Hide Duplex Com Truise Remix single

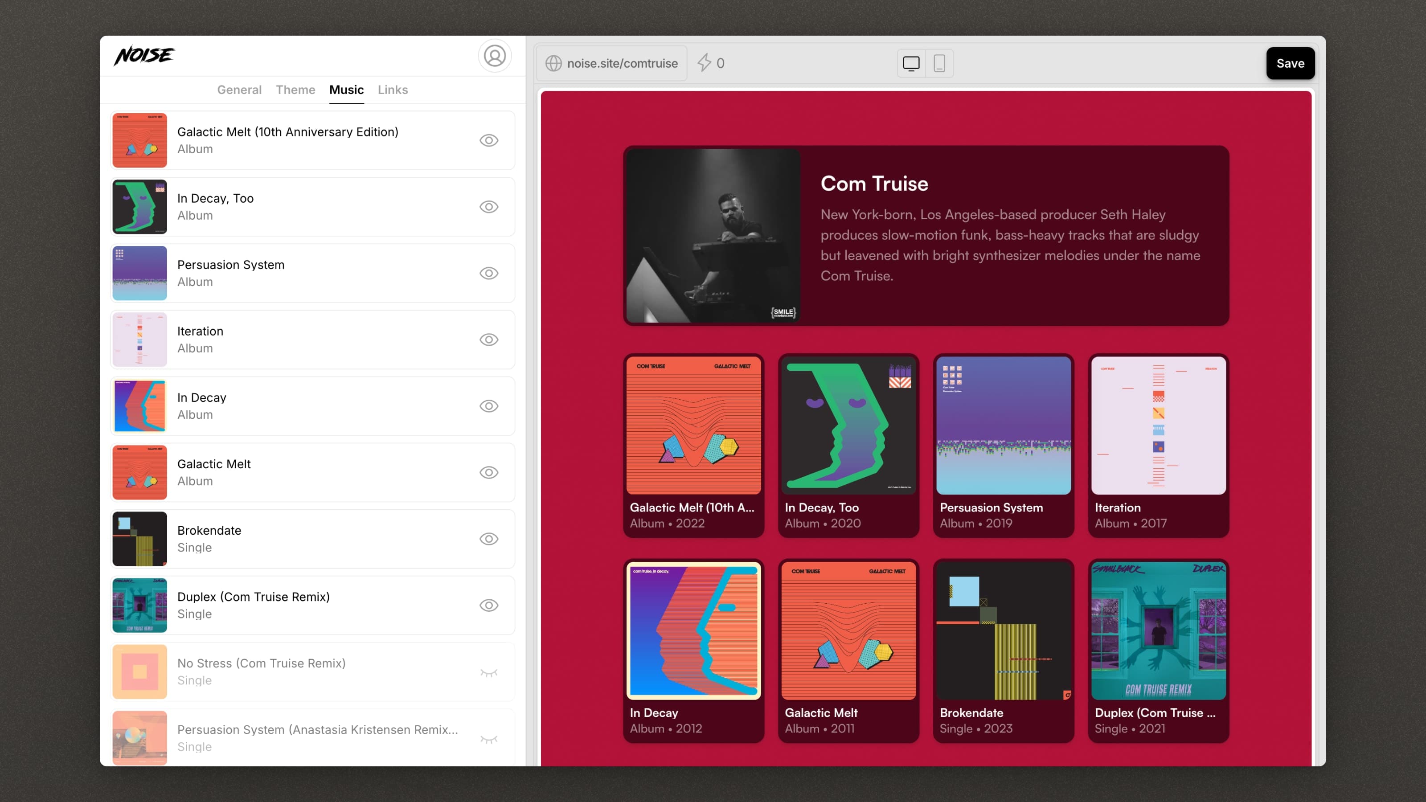pyautogui.click(x=488, y=606)
